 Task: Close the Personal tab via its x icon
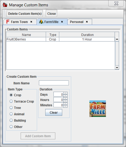pyautogui.click(x=87, y=22)
